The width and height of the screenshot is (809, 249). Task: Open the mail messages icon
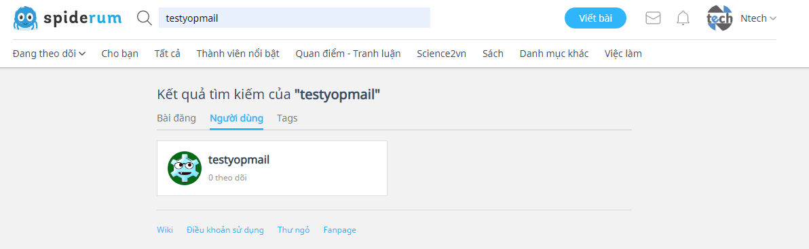coord(653,18)
